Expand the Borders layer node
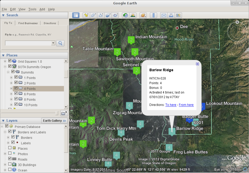 (x=8, y=138)
